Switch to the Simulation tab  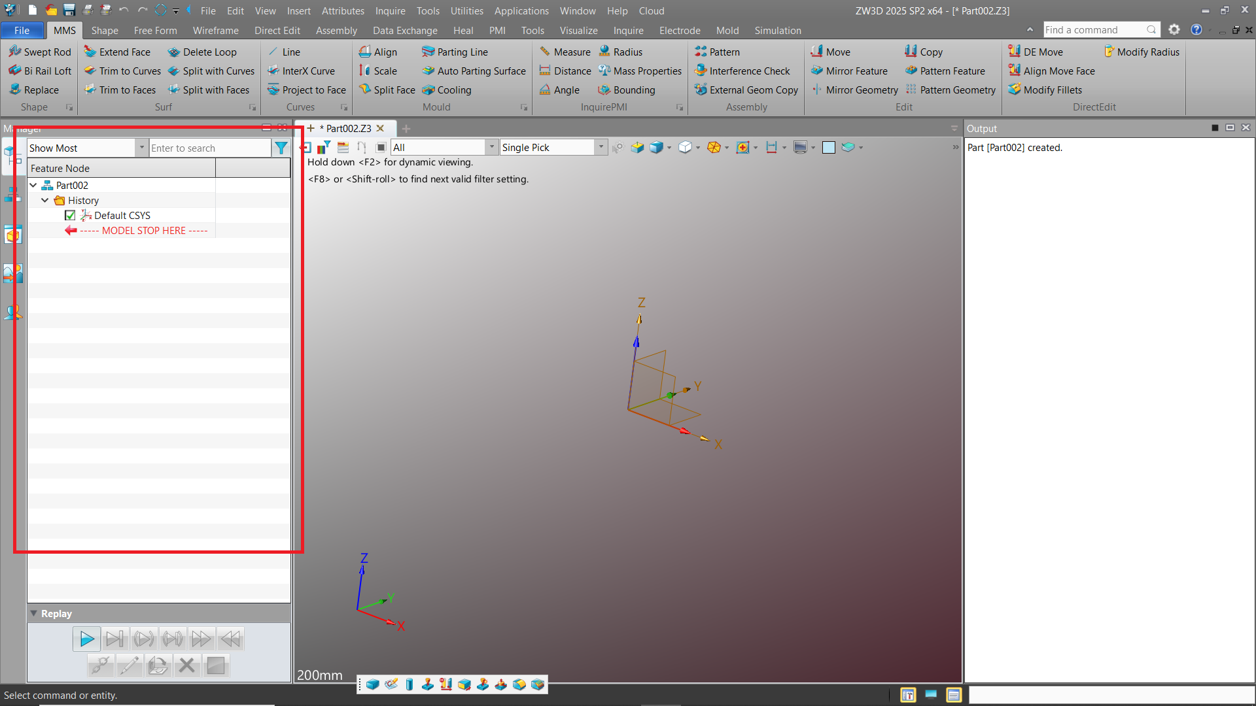778,30
